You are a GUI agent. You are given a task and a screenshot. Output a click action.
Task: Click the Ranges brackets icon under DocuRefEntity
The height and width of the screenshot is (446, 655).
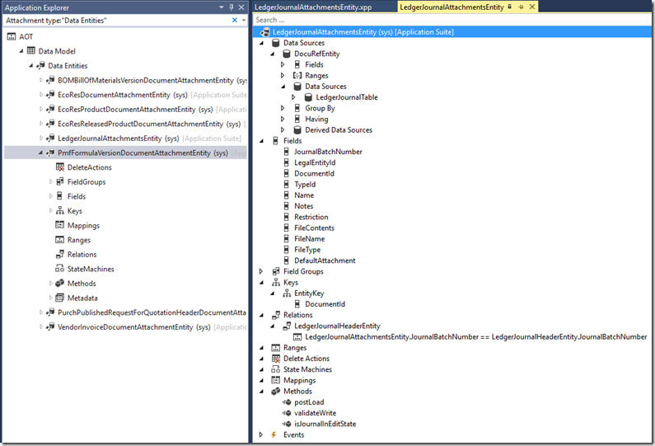(297, 75)
